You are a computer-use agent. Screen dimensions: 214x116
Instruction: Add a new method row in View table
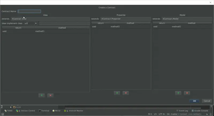tap(42, 95)
